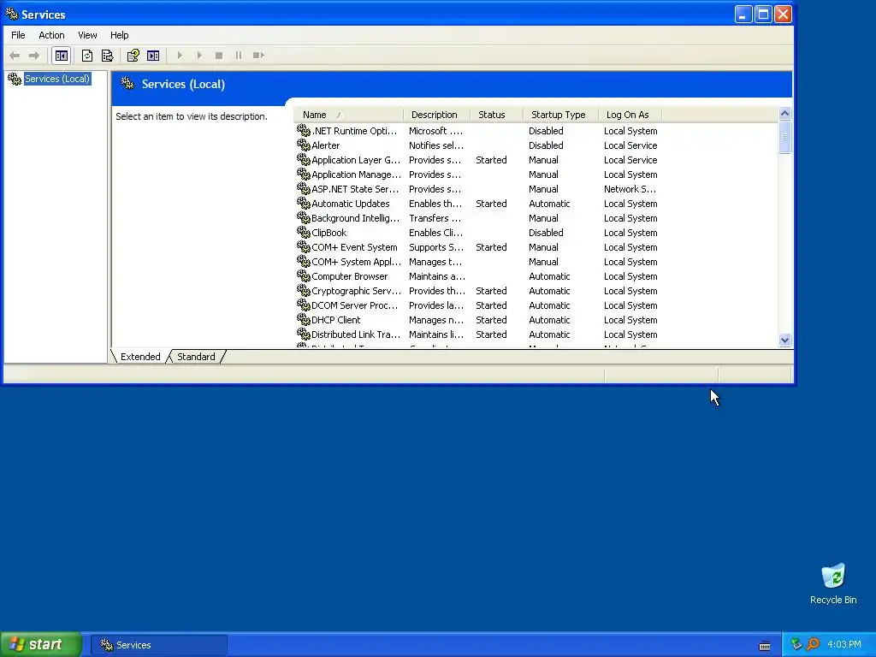The width and height of the screenshot is (876, 657).
Task: Click Safely Remove Hardware tray icon
Action: coord(796,644)
